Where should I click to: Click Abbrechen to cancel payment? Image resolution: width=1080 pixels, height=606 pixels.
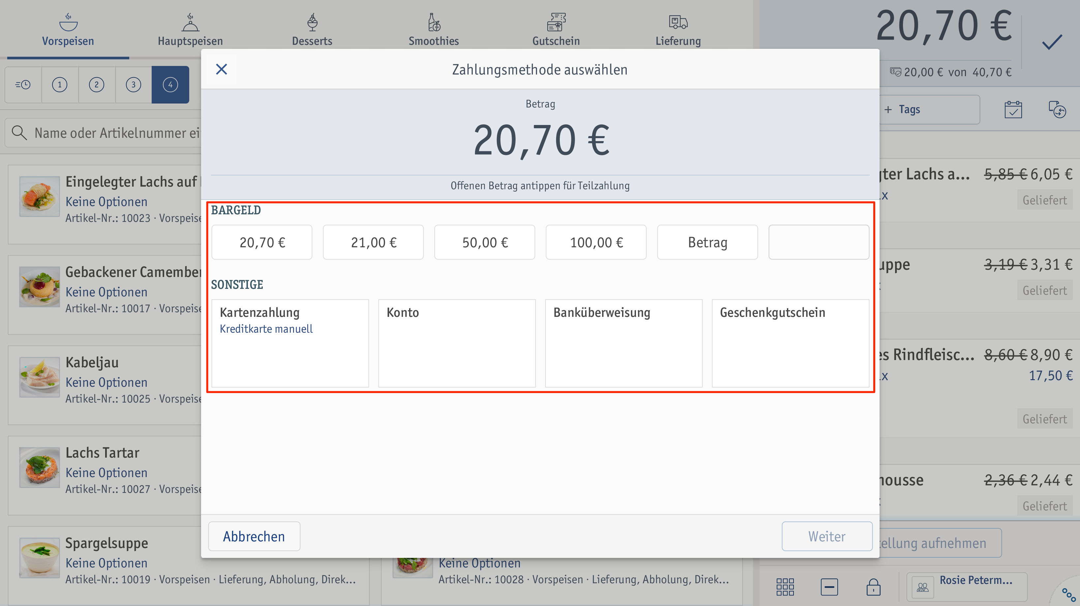point(254,536)
